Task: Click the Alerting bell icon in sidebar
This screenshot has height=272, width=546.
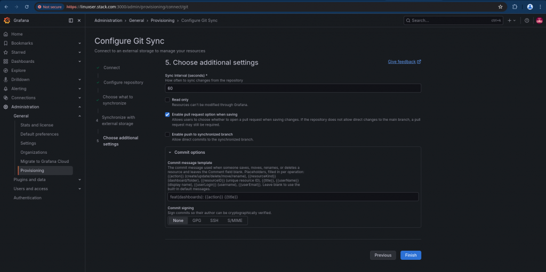Action: coord(5,89)
